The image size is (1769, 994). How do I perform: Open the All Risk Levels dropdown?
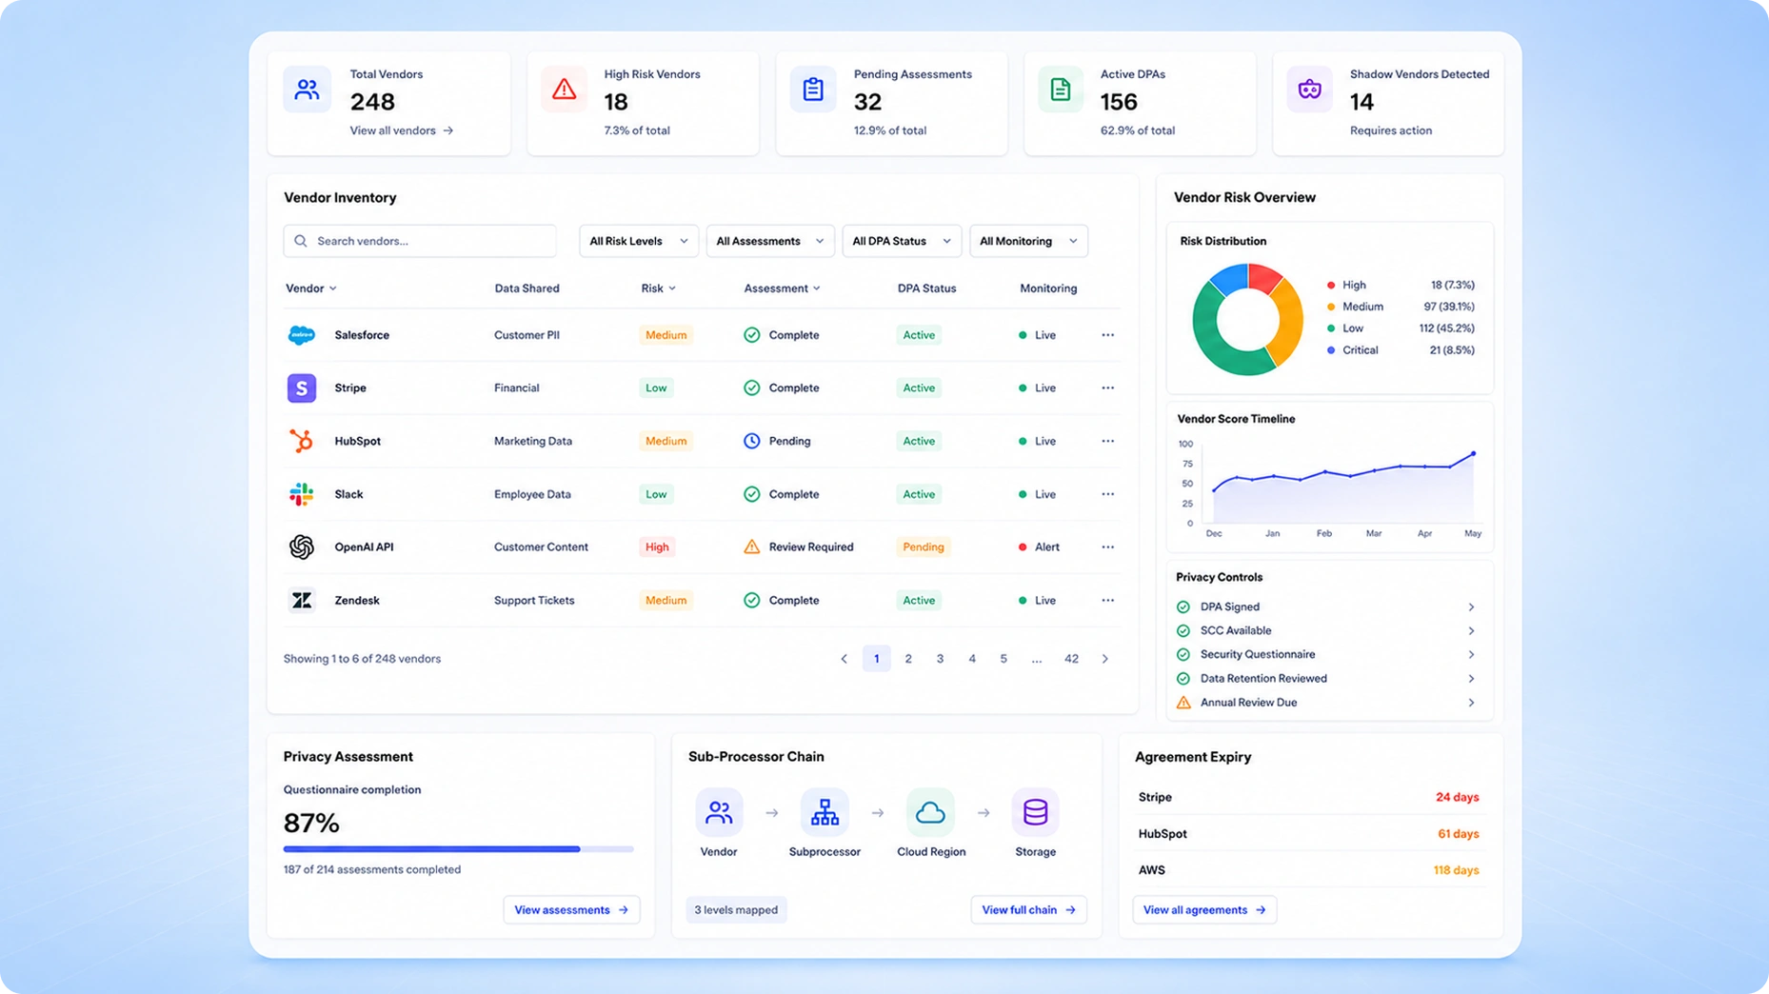click(x=638, y=241)
